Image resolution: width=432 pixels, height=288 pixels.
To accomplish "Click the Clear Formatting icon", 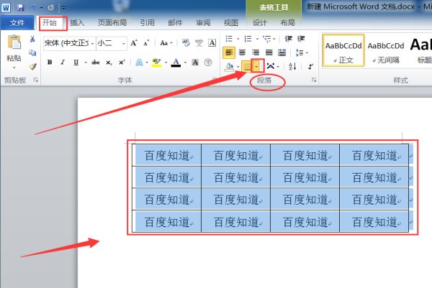I will [x=186, y=43].
